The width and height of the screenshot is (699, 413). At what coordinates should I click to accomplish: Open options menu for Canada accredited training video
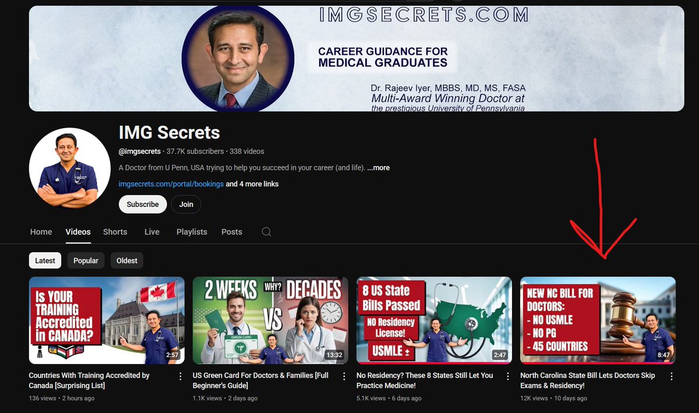pos(180,376)
